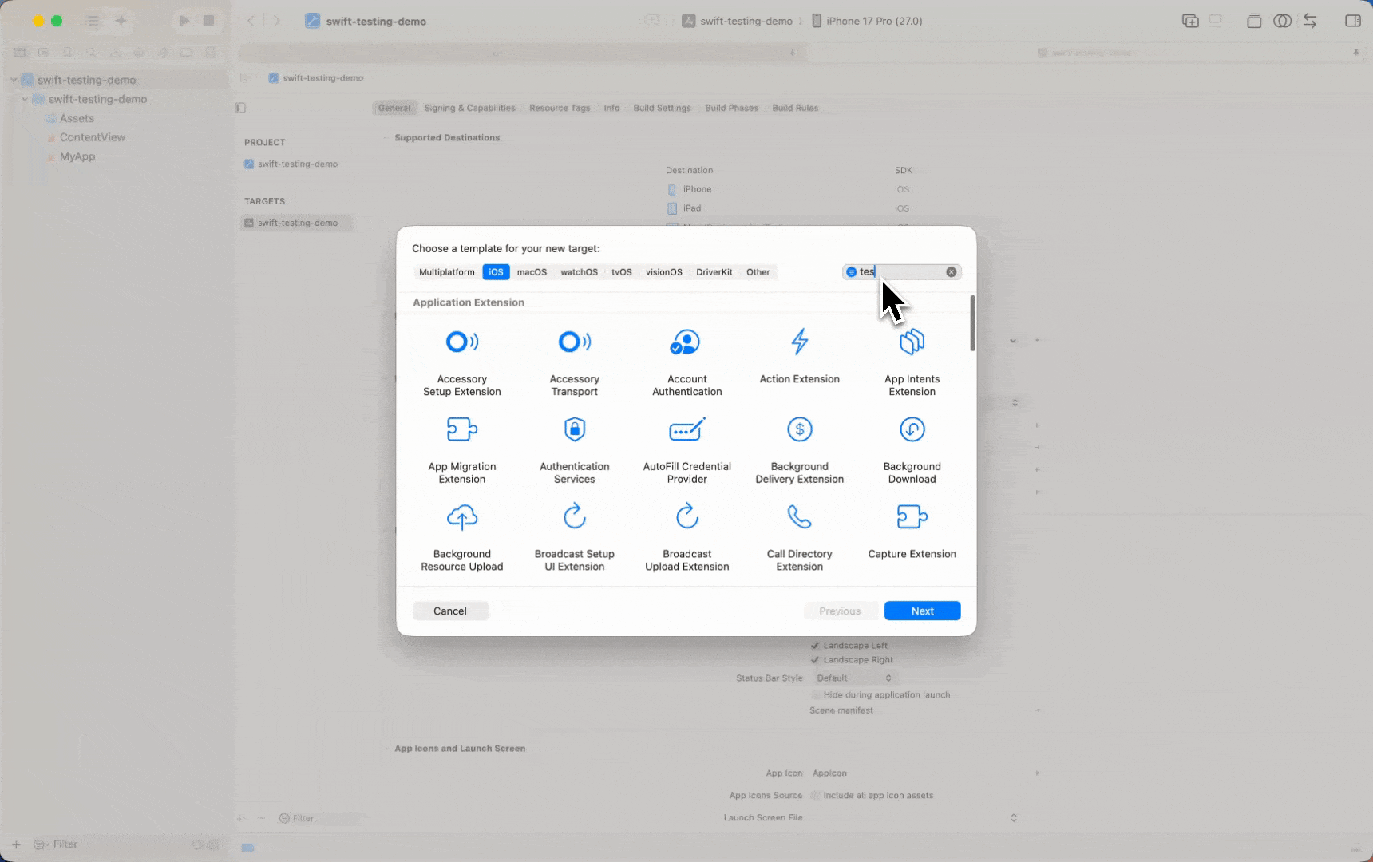Switch to the Multiplatform tab
Image resolution: width=1373 pixels, height=862 pixels.
coord(446,272)
